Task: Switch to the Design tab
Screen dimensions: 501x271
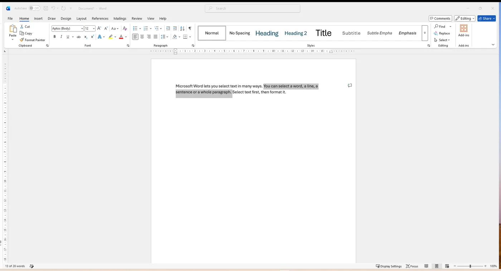Action: point(66,19)
